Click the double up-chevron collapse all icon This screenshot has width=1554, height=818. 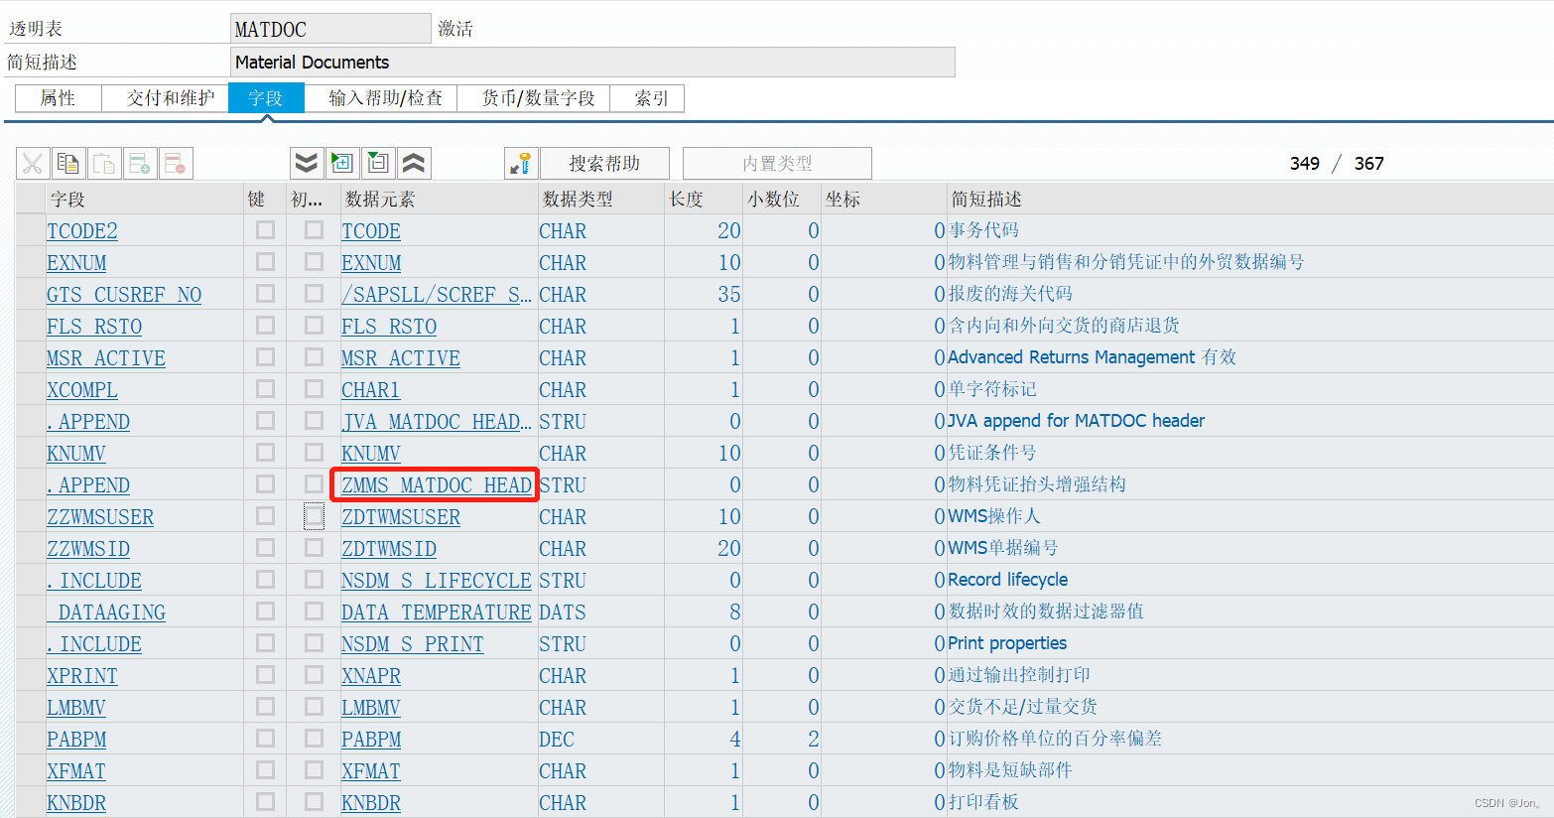(414, 164)
